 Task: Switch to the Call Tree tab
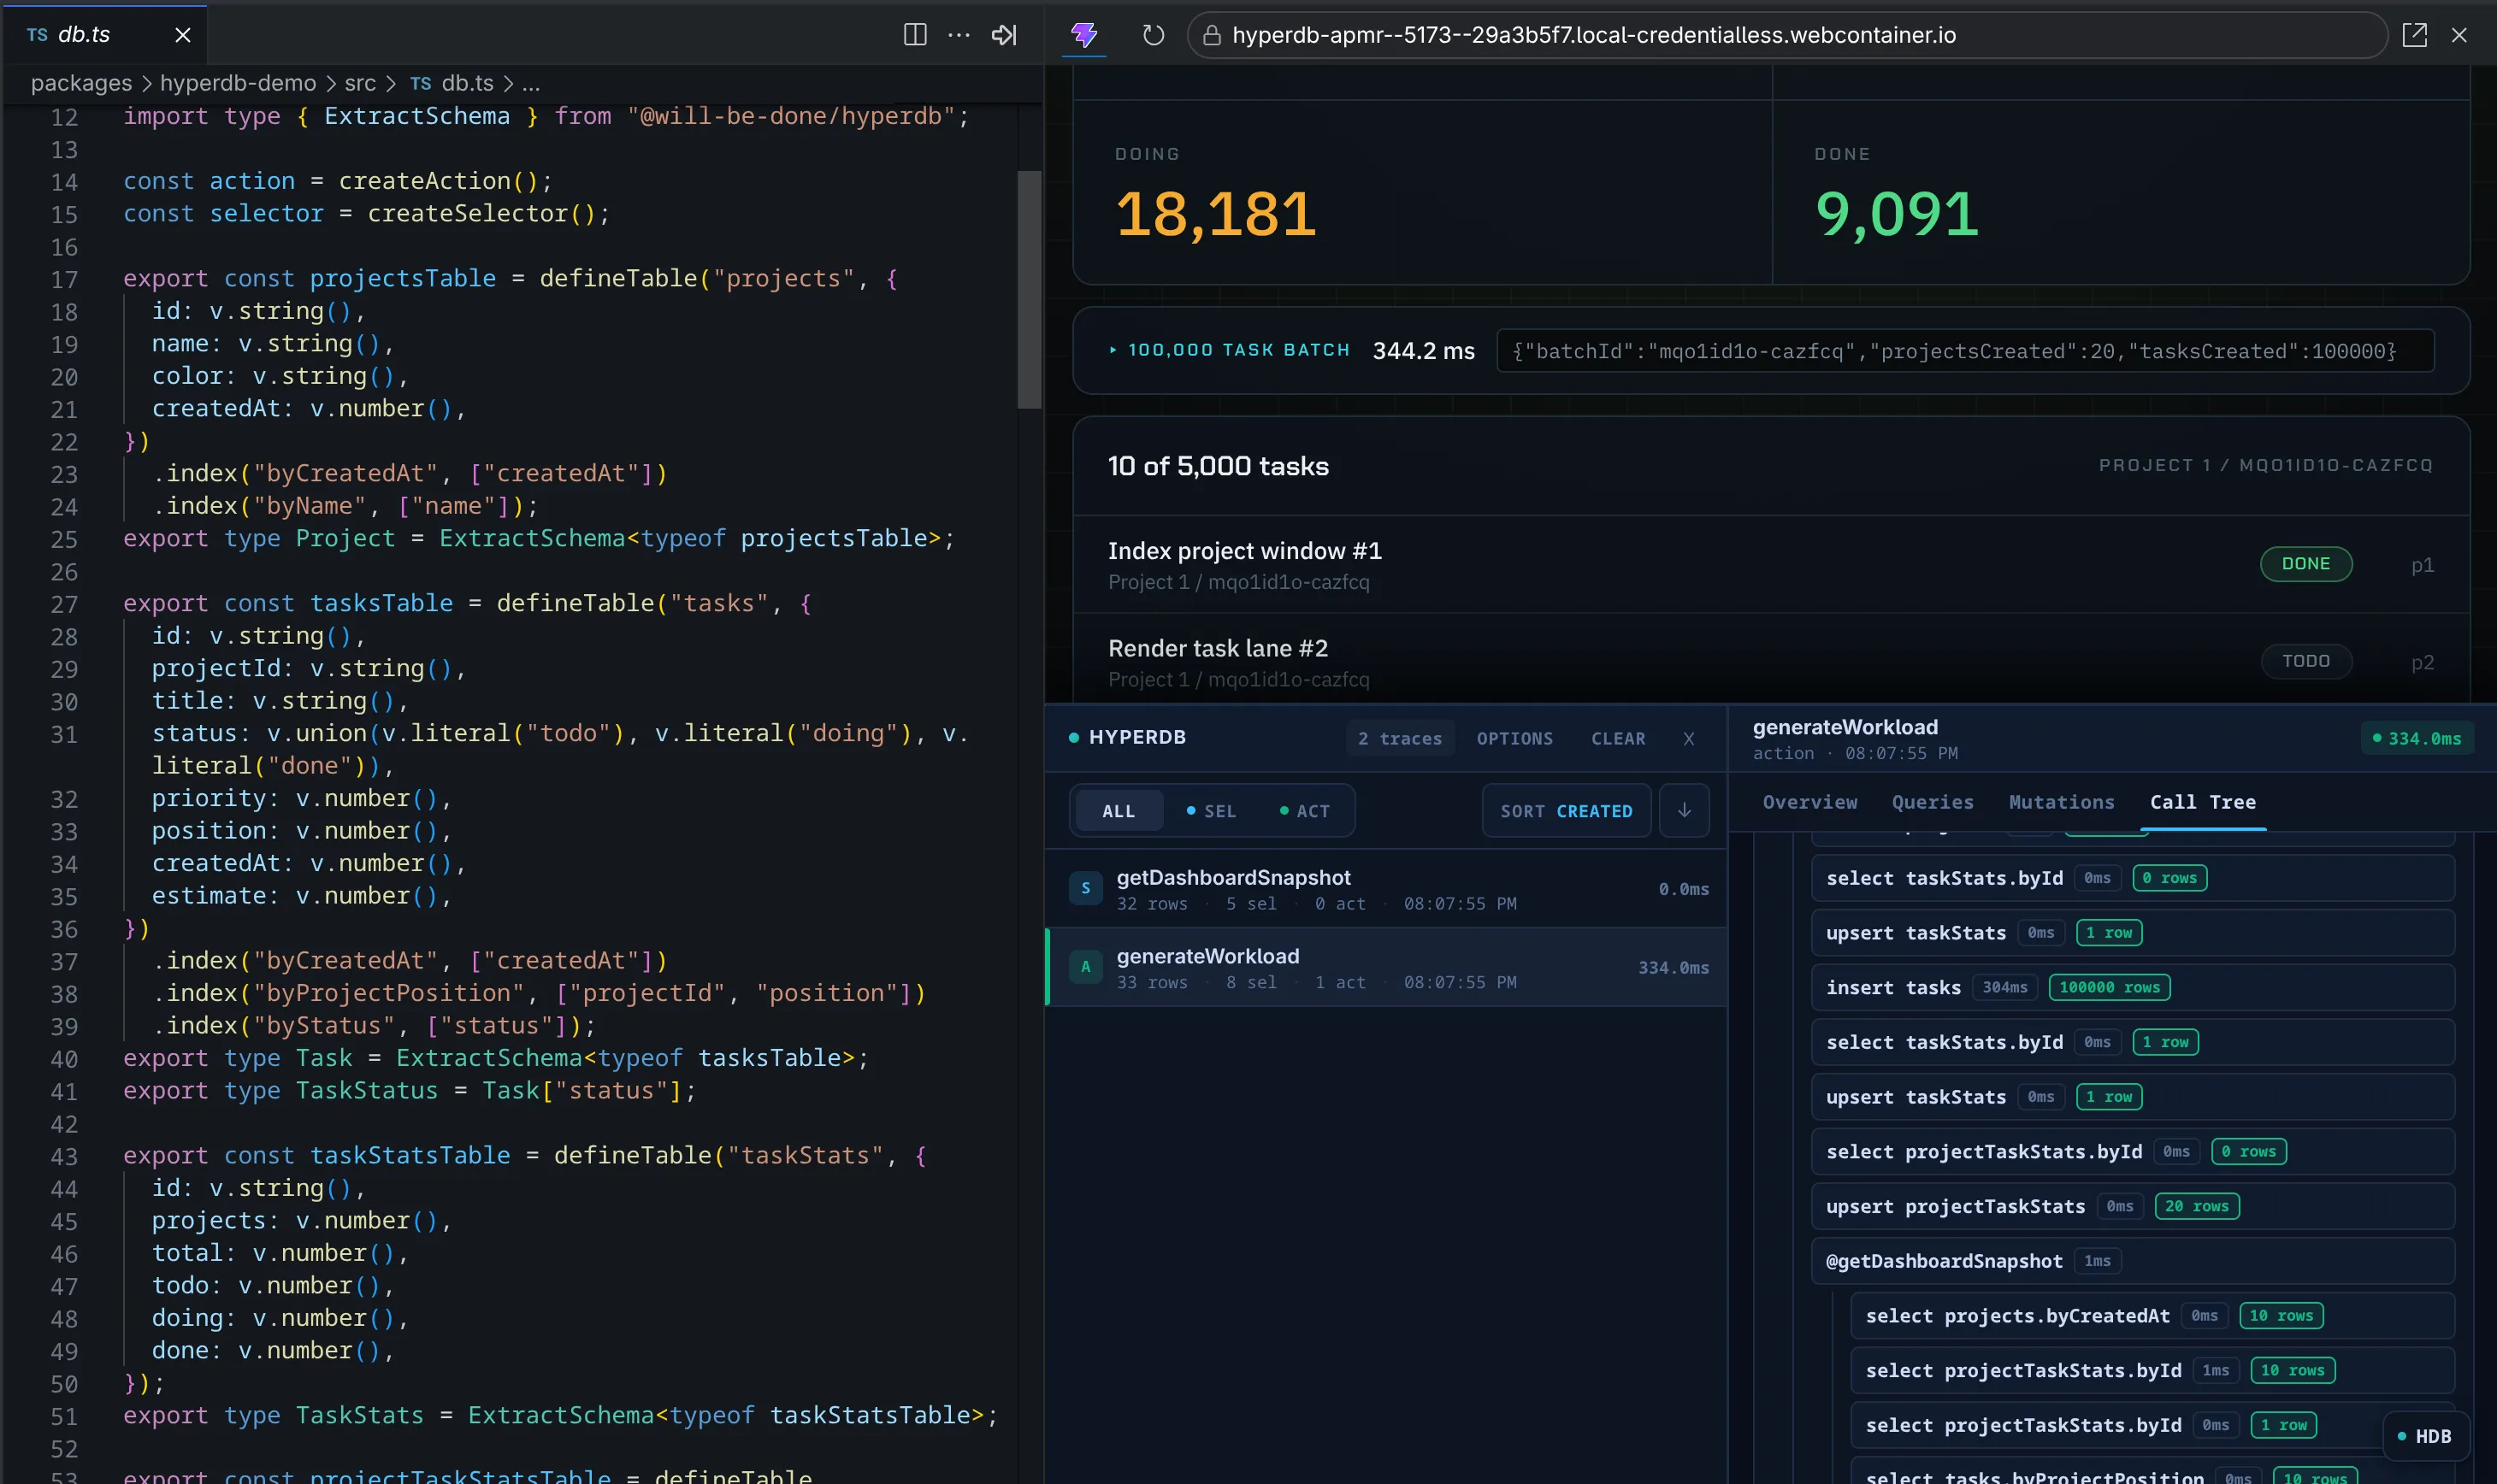[2202, 802]
